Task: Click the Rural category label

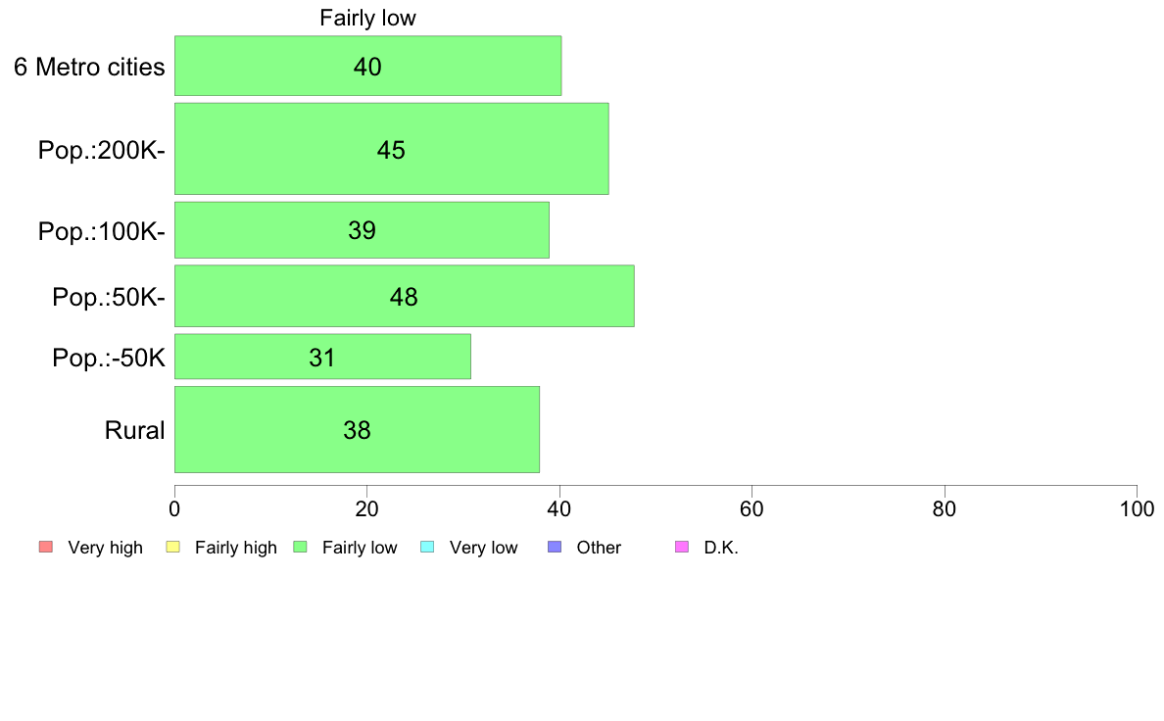Action: click(x=134, y=430)
